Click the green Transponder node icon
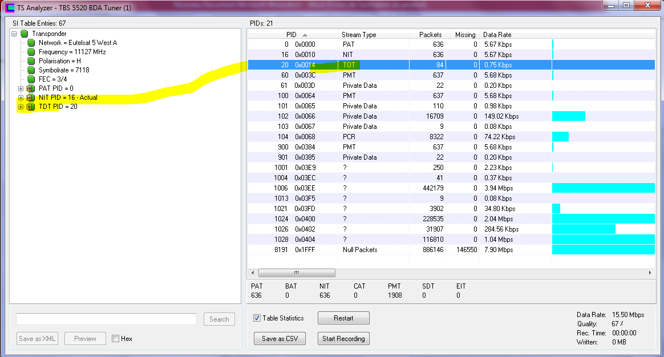 [25, 34]
